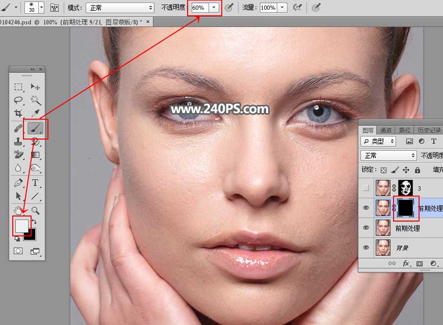Pick the Eyedropper tool
The height and width of the screenshot is (325, 443).
point(36,114)
